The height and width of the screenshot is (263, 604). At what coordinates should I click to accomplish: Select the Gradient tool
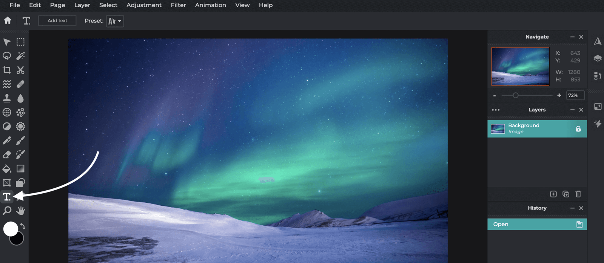(x=20, y=168)
